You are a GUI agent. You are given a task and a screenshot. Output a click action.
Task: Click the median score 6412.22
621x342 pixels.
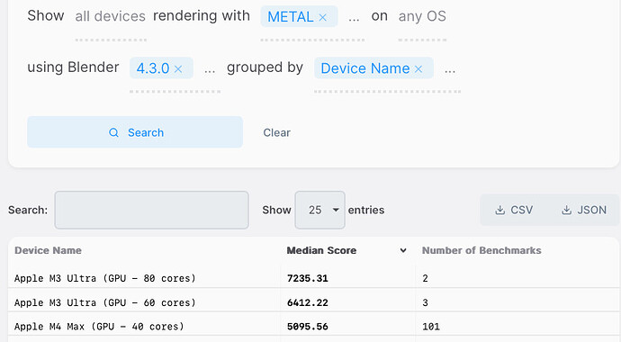pos(307,302)
